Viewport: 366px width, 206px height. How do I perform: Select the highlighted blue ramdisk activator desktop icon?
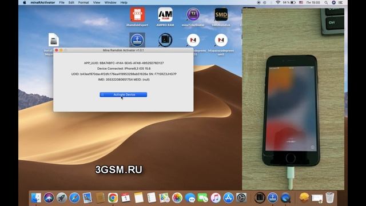[x=137, y=40]
